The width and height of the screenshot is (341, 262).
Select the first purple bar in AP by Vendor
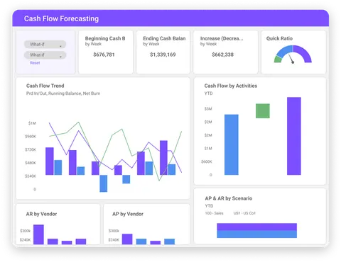[x=127, y=239]
